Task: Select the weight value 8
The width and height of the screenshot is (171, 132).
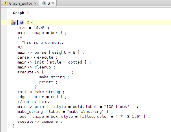Action: point(74,52)
